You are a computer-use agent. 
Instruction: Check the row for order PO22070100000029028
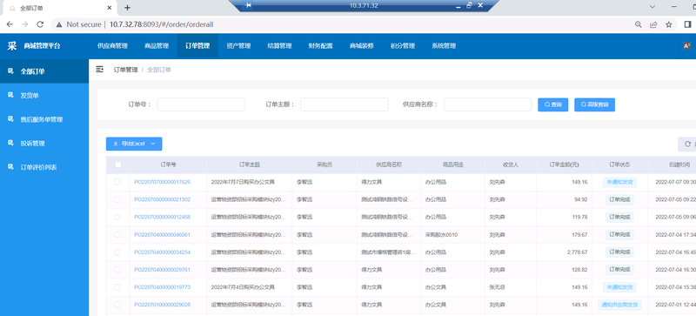click(117, 305)
